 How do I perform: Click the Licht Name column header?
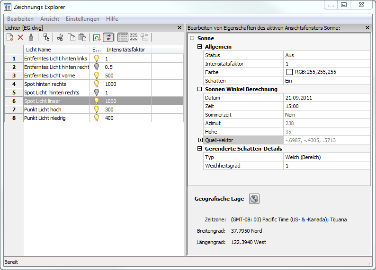pyautogui.click(x=39, y=50)
